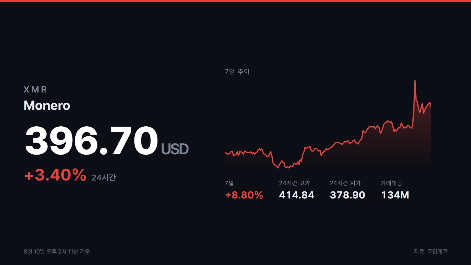Select the Monero coin name
The image size is (471, 265).
(47, 105)
